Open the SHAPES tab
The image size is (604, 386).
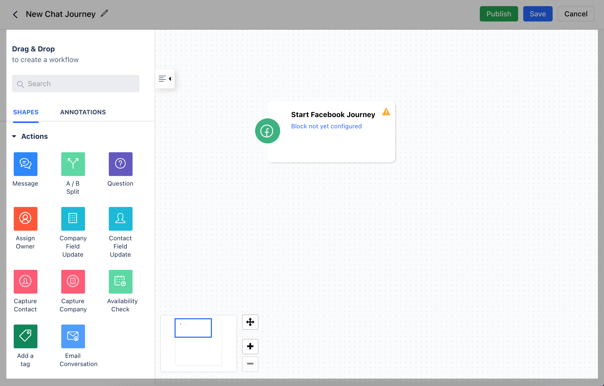(26, 112)
